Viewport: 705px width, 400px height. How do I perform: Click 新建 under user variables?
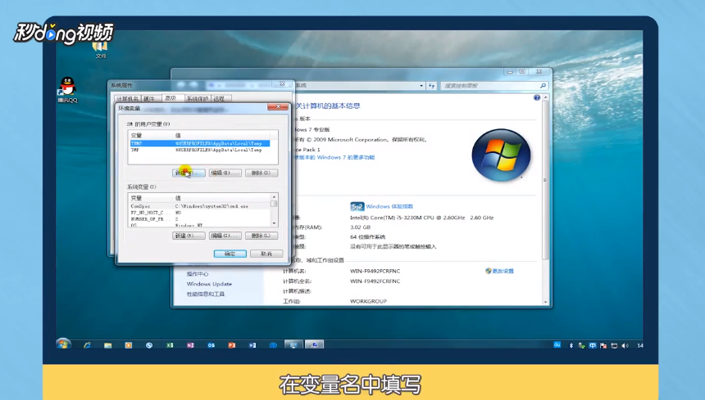(189, 173)
